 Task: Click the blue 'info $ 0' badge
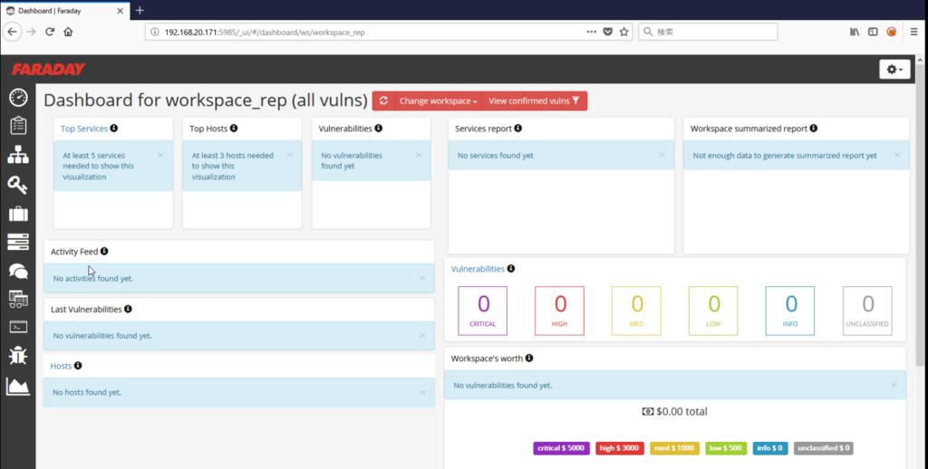(x=770, y=448)
